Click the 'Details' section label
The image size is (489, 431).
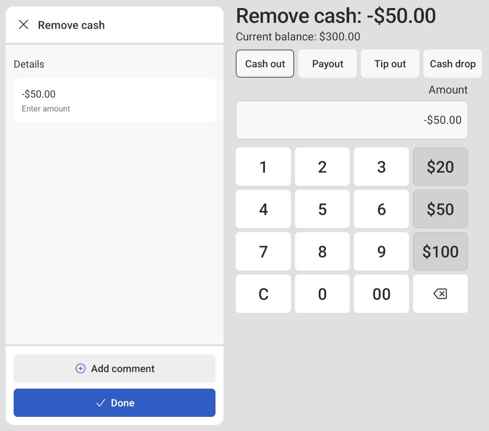(x=29, y=64)
